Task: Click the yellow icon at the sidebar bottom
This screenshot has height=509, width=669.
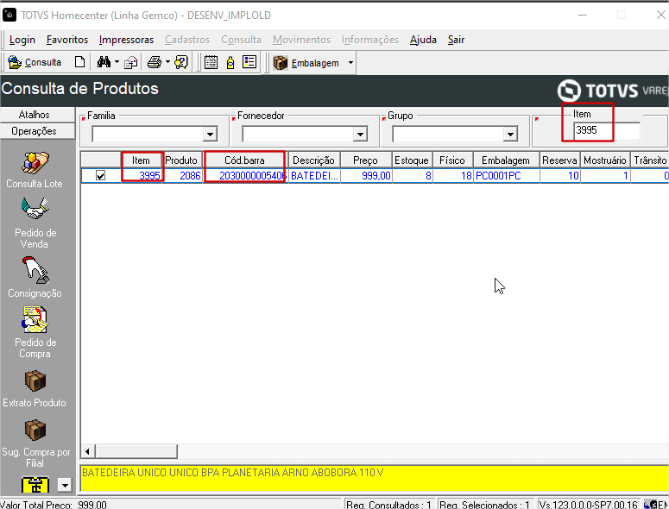Action: click(x=35, y=485)
